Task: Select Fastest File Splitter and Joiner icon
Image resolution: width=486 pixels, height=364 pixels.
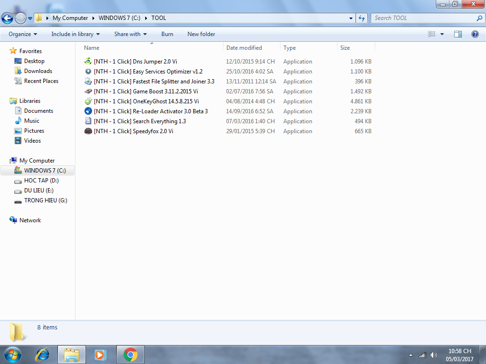Action: [88, 82]
